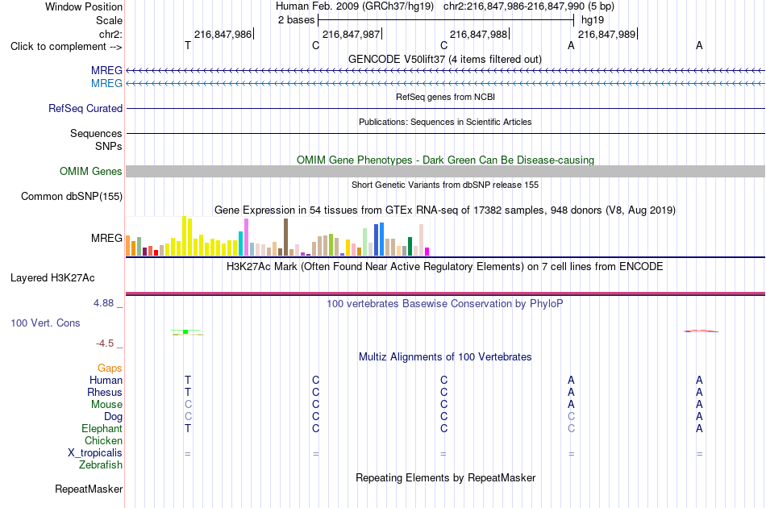Screen dimensions: 766x508
Task: Open the 100 Vert. Cons track label
Action: click(x=45, y=323)
